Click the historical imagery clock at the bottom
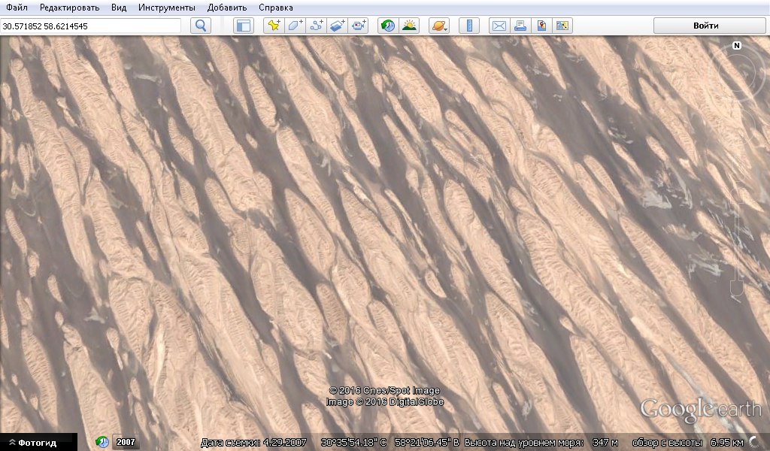The width and height of the screenshot is (770, 451). tap(102, 442)
